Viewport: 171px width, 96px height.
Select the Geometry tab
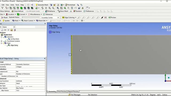tap(52, 91)
